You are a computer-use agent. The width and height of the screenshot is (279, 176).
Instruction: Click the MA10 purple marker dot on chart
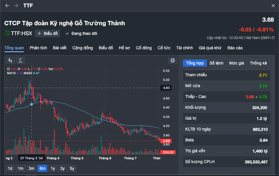point(31,94)
